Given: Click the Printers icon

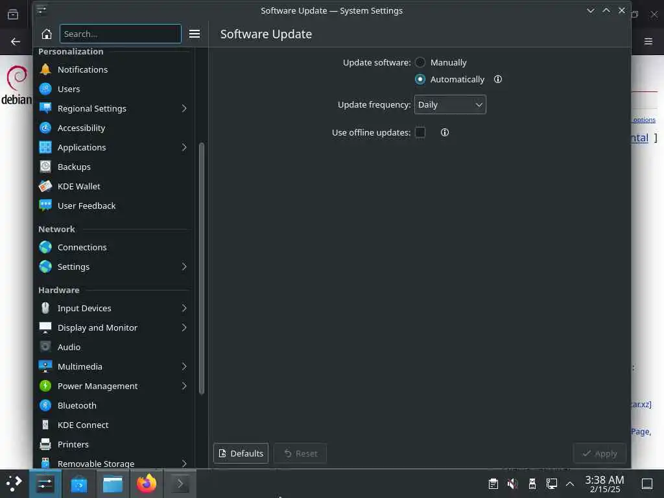Looking at the screenshot, I should tap(45, 445).
